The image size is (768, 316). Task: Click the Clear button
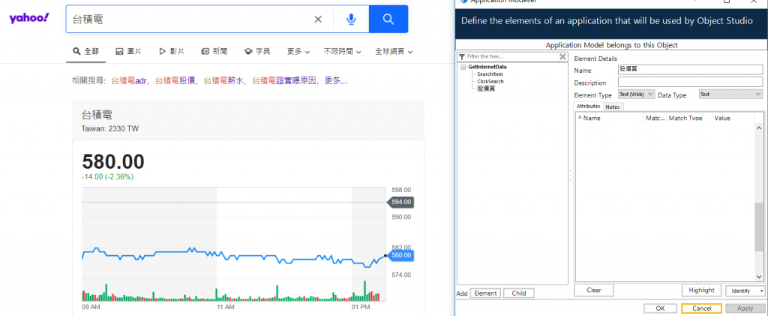(594, 290)
